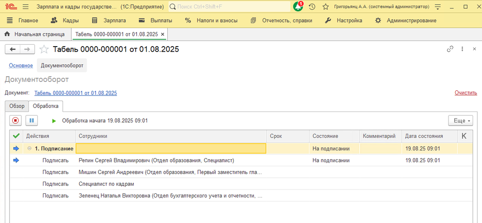
Task: Switch to the Обзор tab
Action: tap(17, 106)
